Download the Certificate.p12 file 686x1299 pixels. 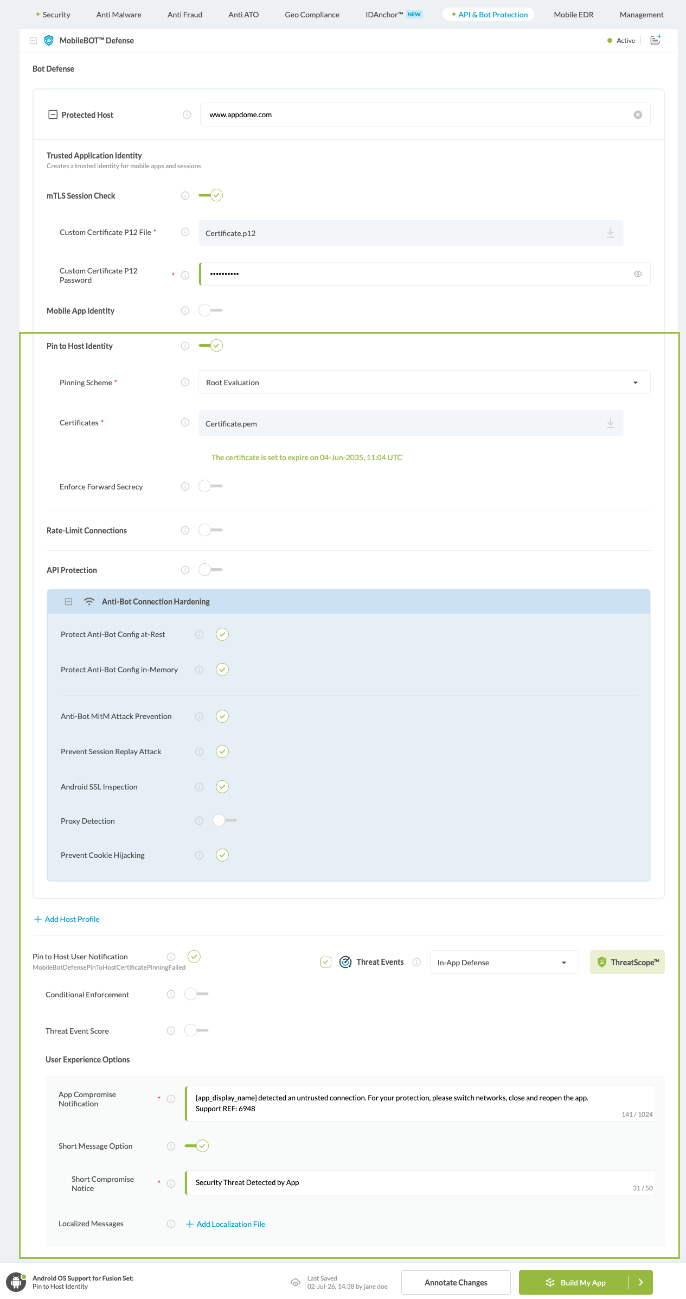[x=610, y=233]
